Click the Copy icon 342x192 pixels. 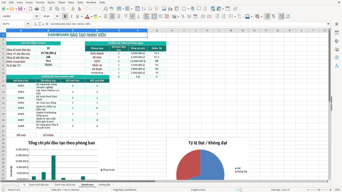(x=57, y=9)
